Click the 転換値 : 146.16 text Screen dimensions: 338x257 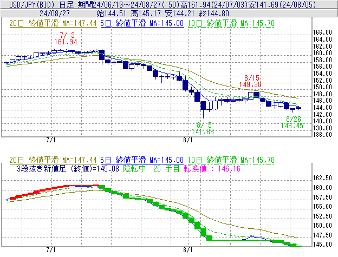(x=212, y=168)
